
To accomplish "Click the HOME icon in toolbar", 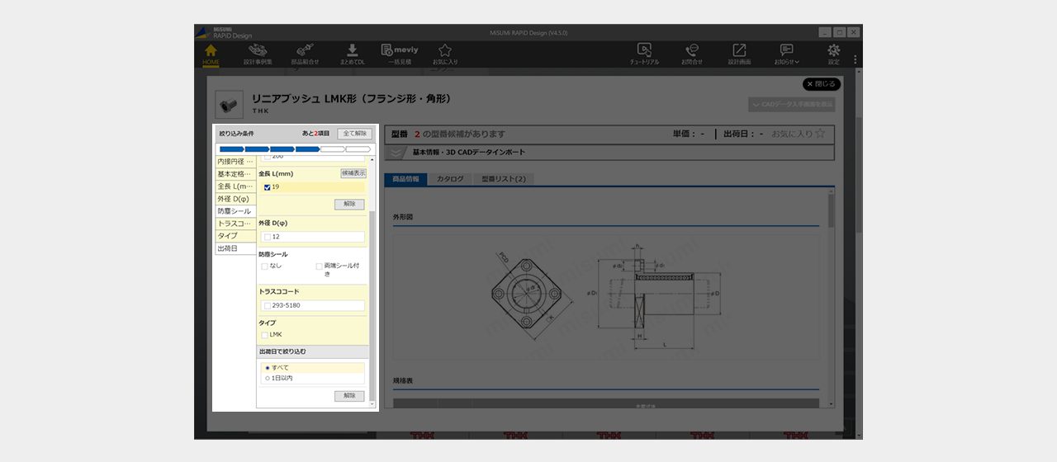I will point(211,54).
